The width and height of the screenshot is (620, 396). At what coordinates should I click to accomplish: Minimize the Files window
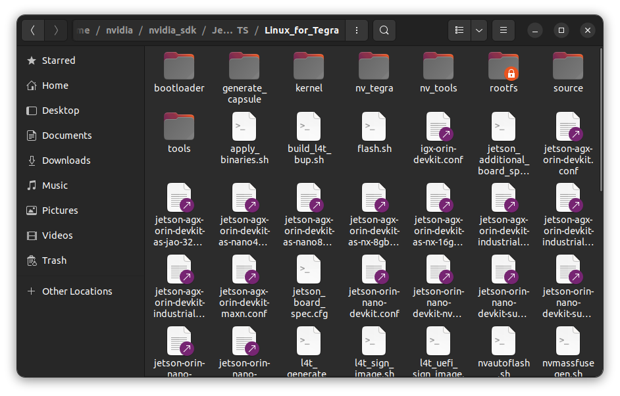click(535, 30)
